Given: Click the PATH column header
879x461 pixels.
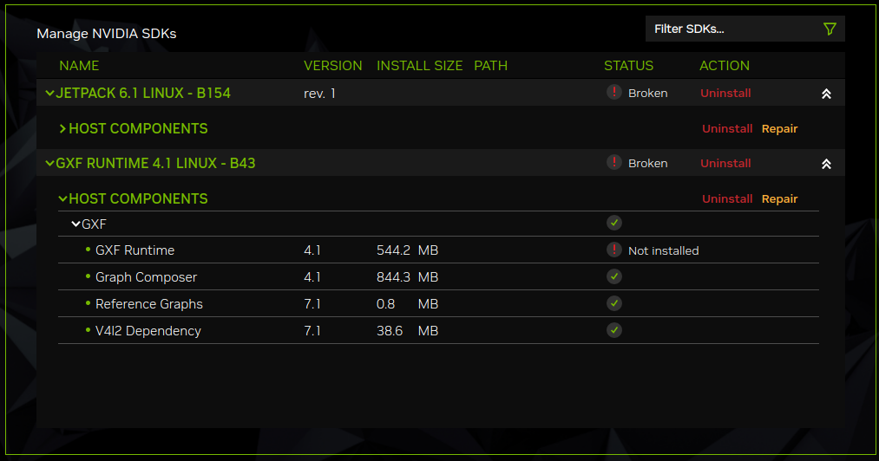Looking at the screenshot, I should (490, 66).
